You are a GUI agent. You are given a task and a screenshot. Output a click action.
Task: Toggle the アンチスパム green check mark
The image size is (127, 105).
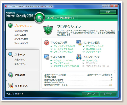(84, 61)
